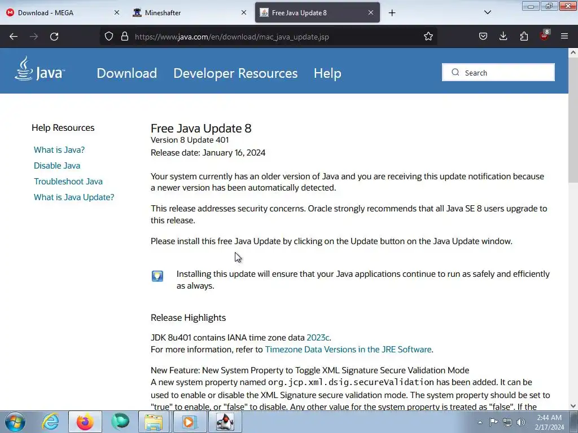
Task: Click the scrollbar down arrow
Action: coord(573,406)
